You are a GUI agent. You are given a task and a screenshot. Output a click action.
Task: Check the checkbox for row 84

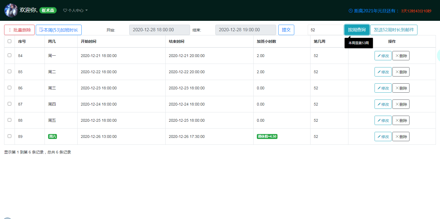[10, 55]
